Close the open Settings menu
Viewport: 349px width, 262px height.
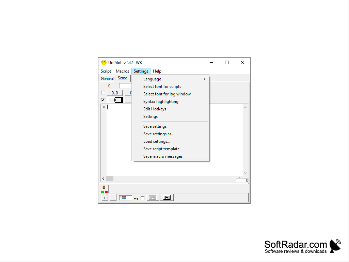[141, 71]
